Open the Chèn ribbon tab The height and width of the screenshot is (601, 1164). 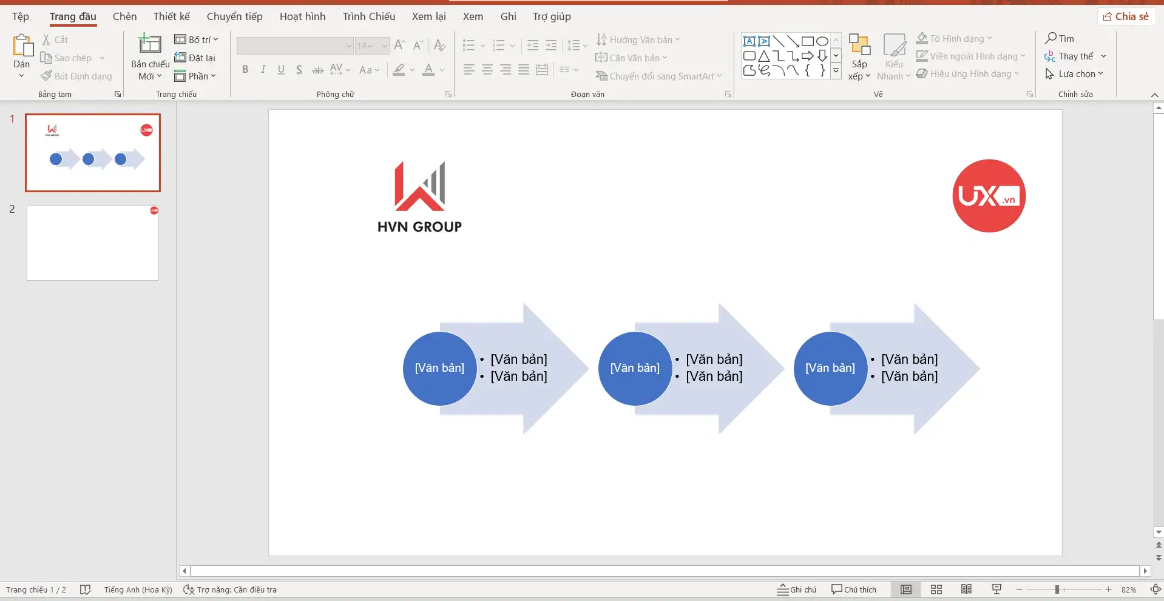(x=124, y=16)
